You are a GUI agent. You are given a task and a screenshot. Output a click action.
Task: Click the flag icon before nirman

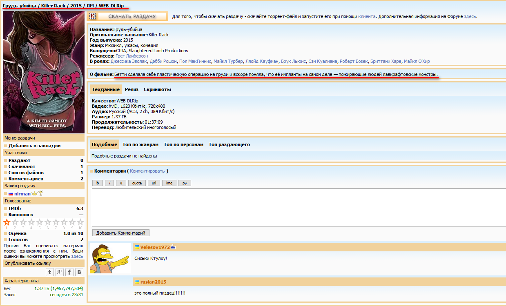tap(11, 194)
